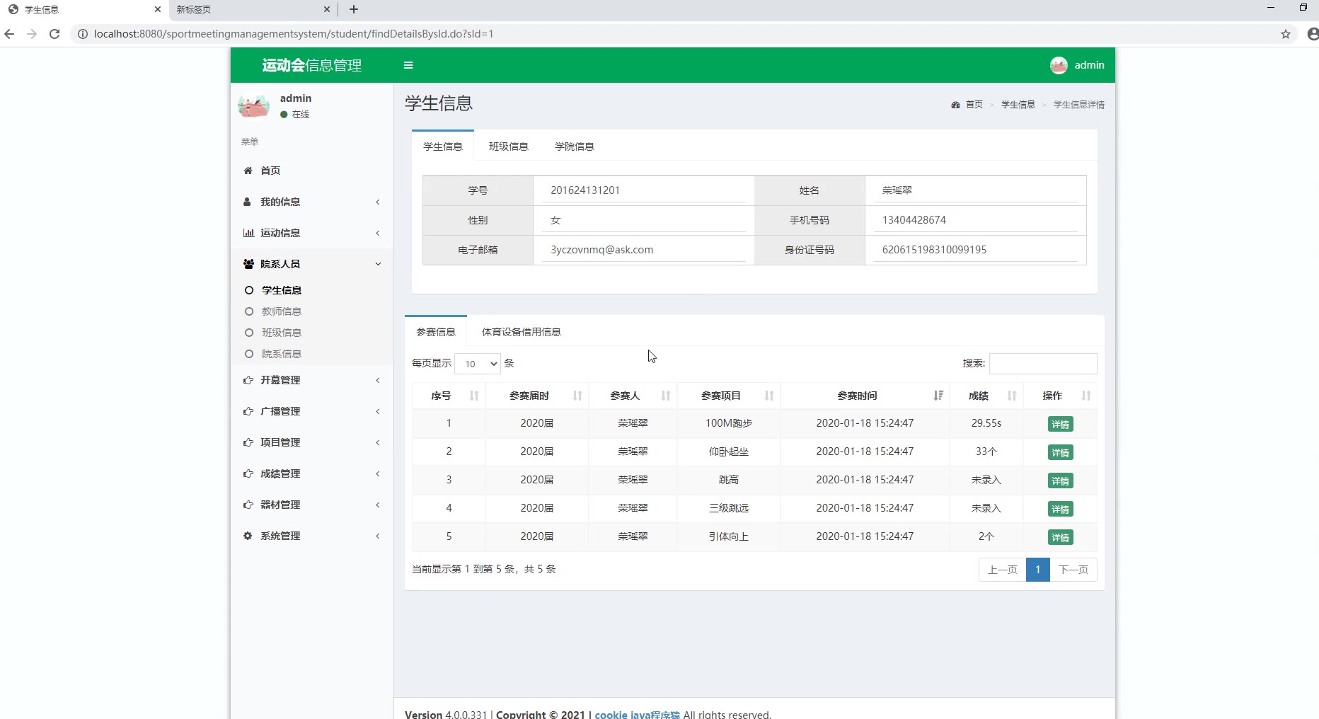Select 班级信息 in sidebar submenu
This screenshot has width=1319, height=719.
pos(282,333)
